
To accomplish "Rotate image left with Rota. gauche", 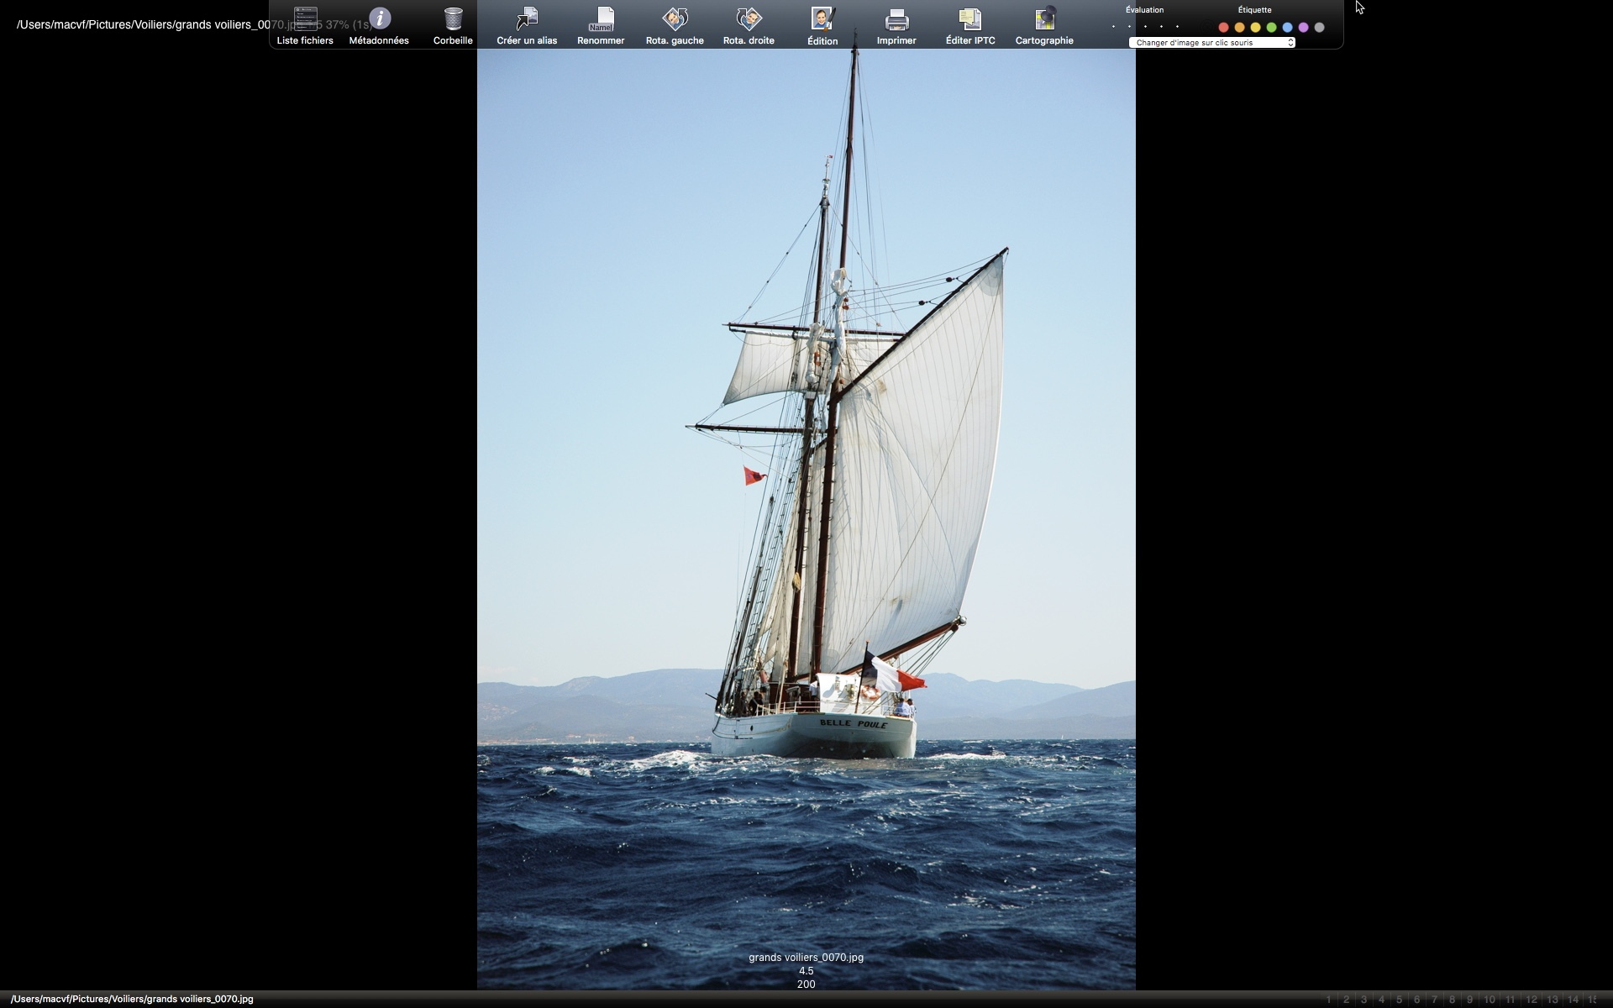I will 675,25.
